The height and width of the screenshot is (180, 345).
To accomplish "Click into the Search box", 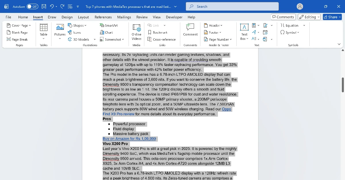I will coord(232,6).
